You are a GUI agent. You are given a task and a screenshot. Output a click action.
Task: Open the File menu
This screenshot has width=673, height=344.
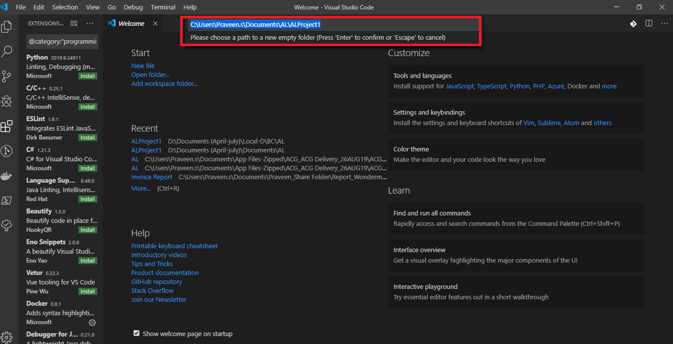(21, 7)
